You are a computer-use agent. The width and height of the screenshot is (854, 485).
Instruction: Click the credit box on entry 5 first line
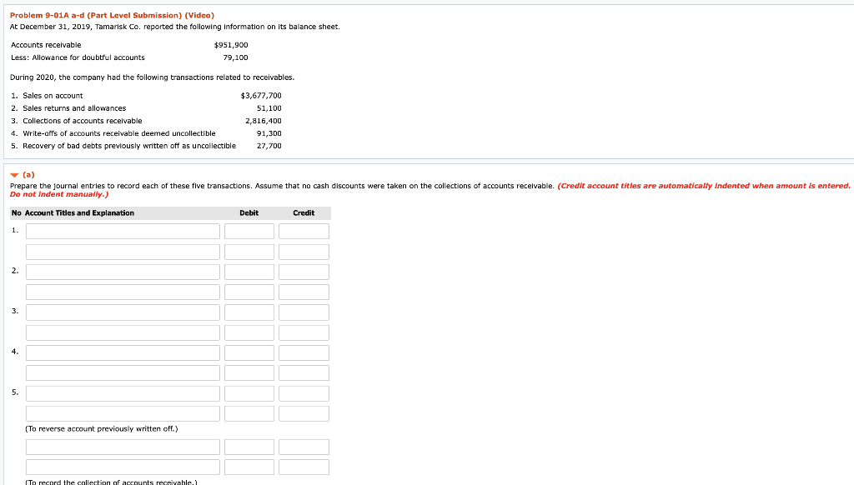tap(304, 393)
